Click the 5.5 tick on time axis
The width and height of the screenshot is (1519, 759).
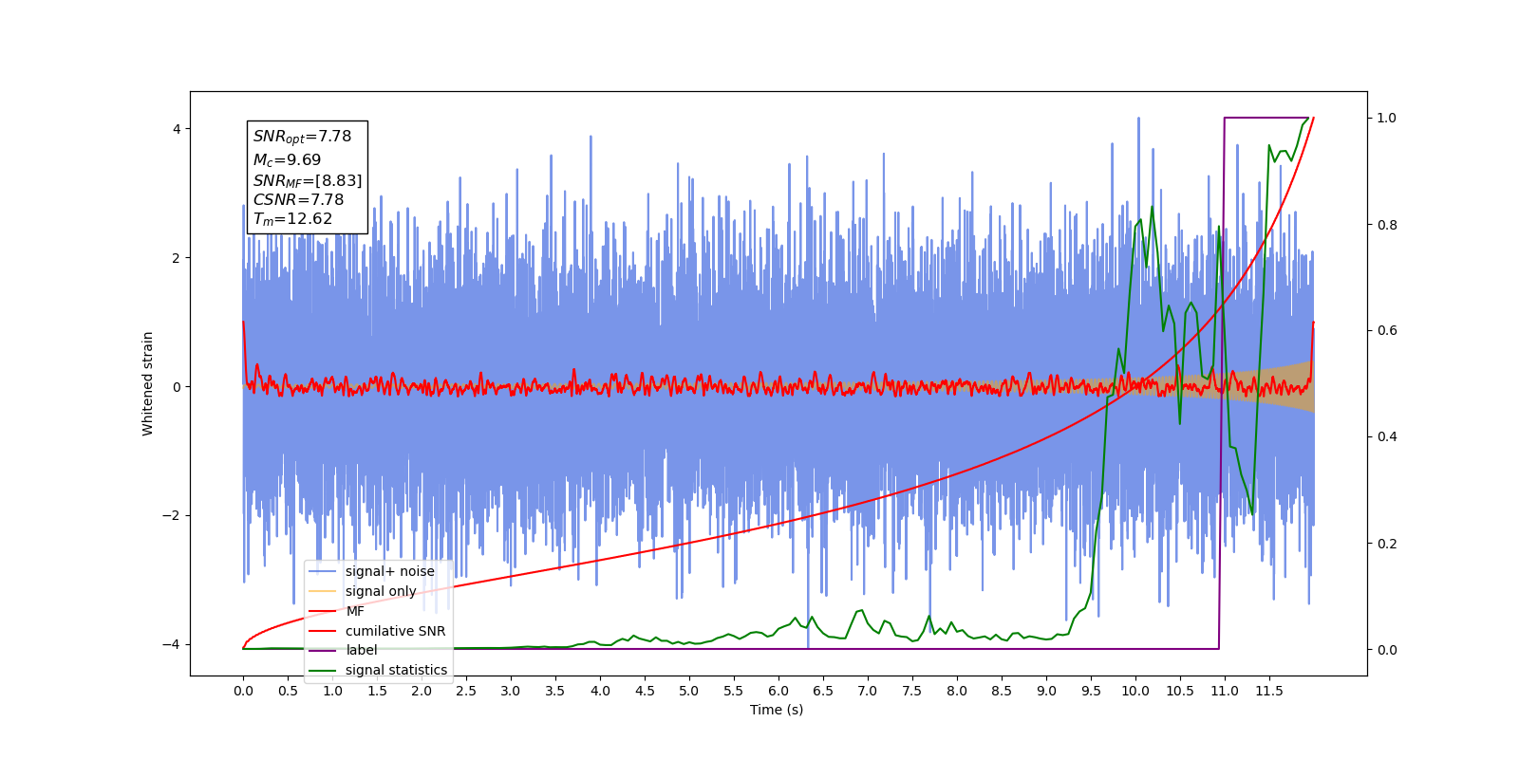click(734, 691)
